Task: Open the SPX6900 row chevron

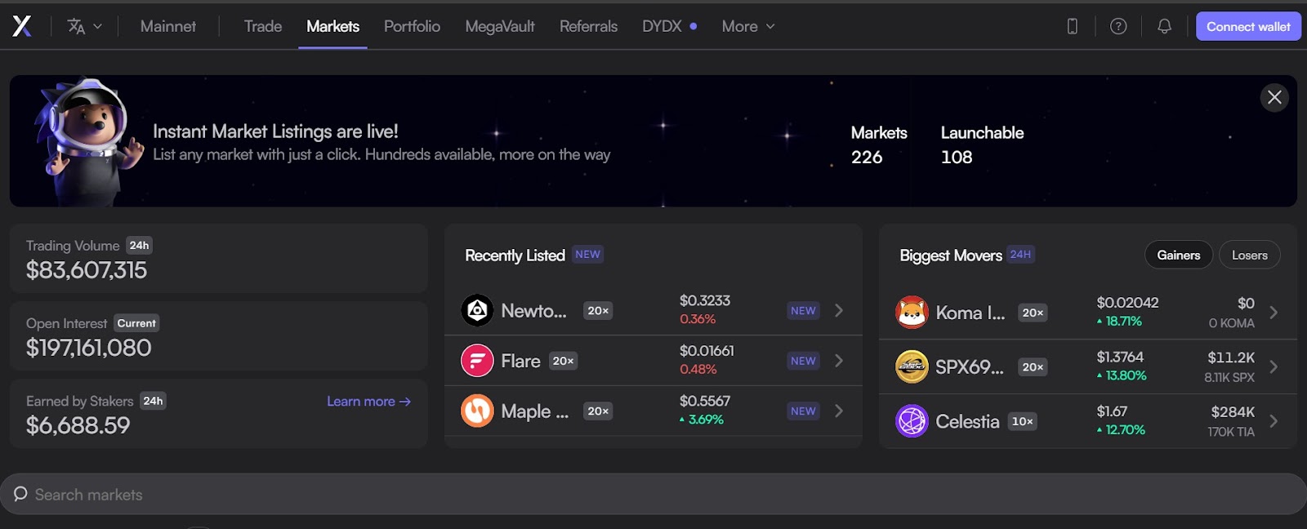Action: (1274, 367)
